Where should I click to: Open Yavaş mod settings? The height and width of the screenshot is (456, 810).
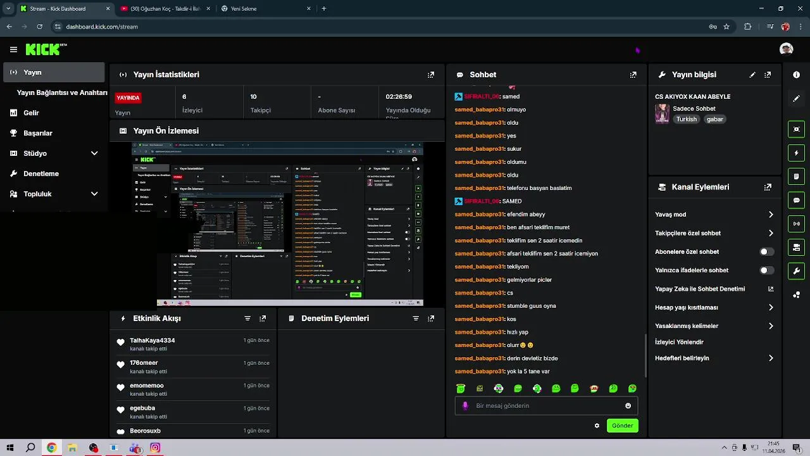point(714,215)
